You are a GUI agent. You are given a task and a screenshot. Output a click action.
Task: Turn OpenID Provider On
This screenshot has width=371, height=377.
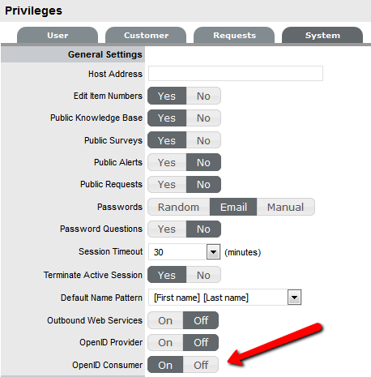click(165, 342)
